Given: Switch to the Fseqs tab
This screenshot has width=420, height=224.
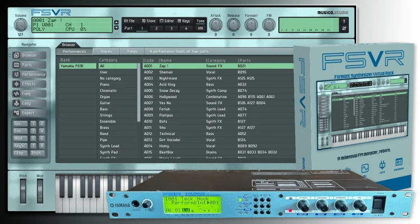Looking at the screenshot, I should coord(132,52).
